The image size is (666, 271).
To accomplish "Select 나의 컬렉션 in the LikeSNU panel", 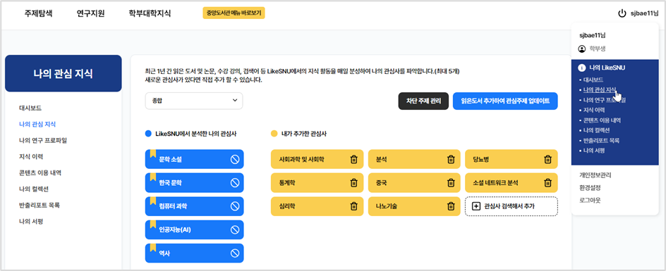I will coord(596,130).
